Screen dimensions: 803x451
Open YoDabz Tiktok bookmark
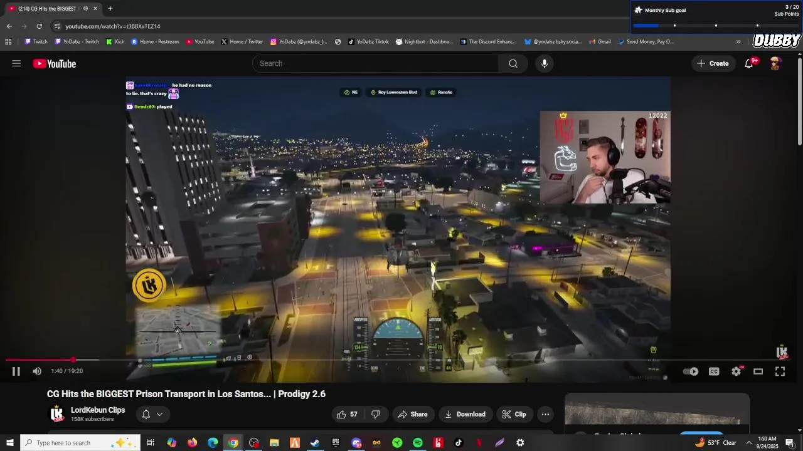tap(368, 41)
